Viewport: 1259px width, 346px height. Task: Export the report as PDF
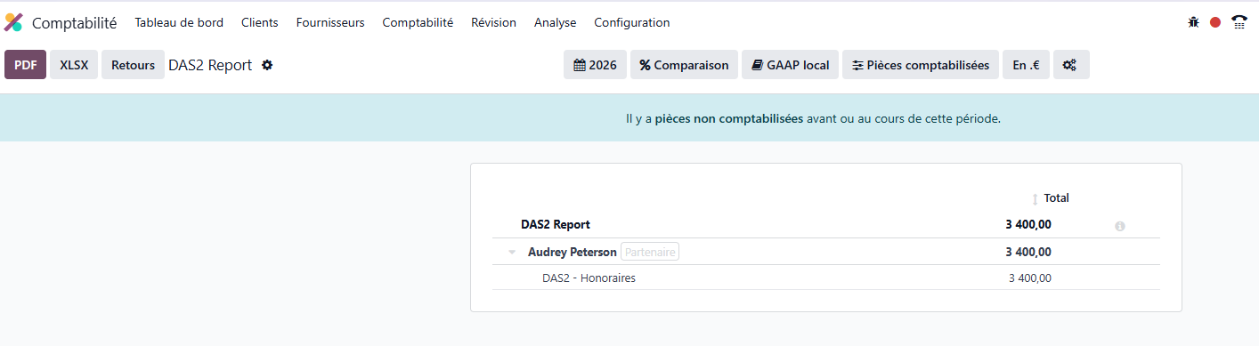tap(25, 65)
